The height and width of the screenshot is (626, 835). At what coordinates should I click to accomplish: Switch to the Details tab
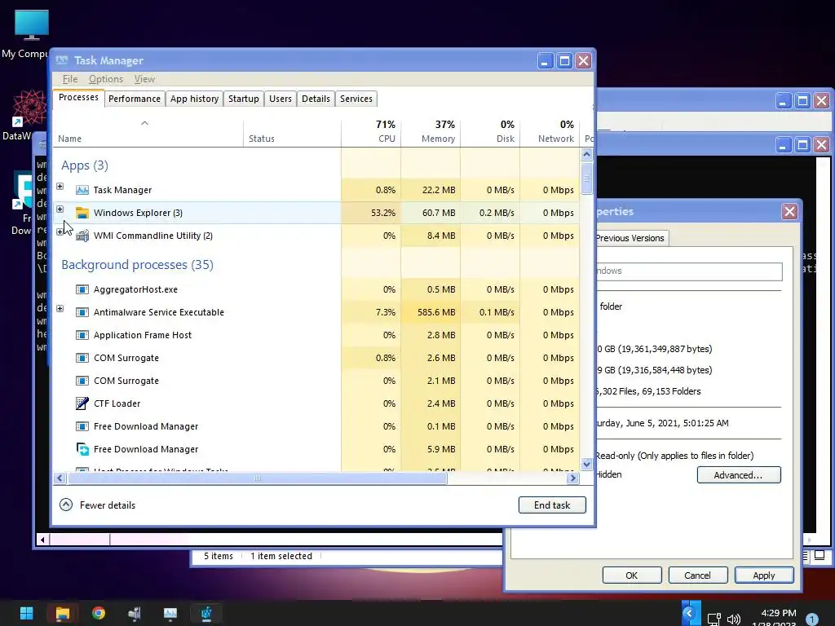[316, 99]
